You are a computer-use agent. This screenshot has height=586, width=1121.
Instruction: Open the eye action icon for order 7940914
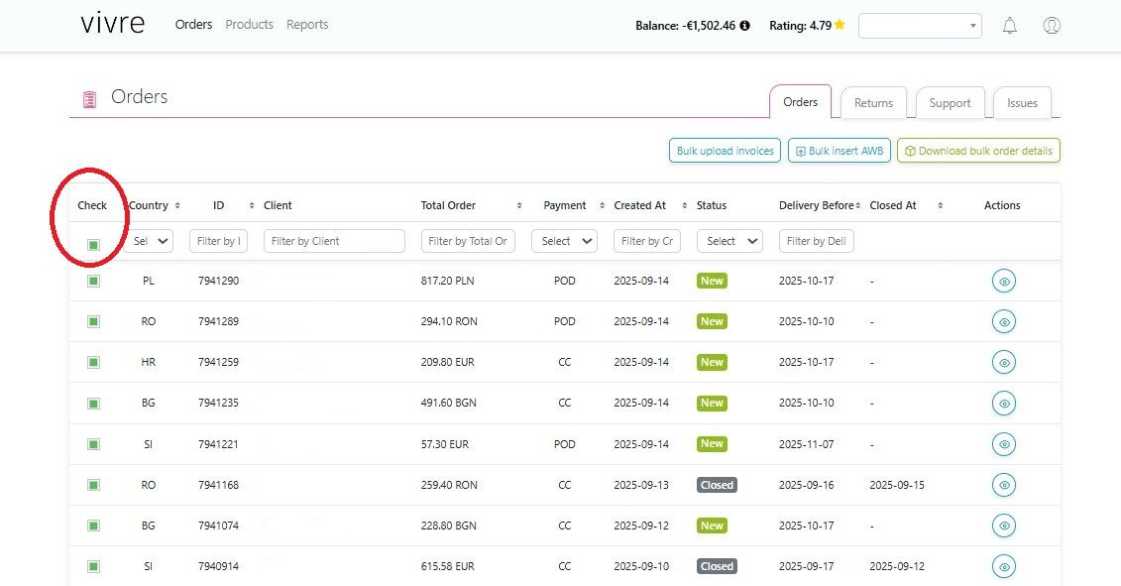1004,566
